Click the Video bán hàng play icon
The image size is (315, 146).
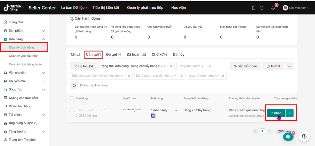point(6,106)
